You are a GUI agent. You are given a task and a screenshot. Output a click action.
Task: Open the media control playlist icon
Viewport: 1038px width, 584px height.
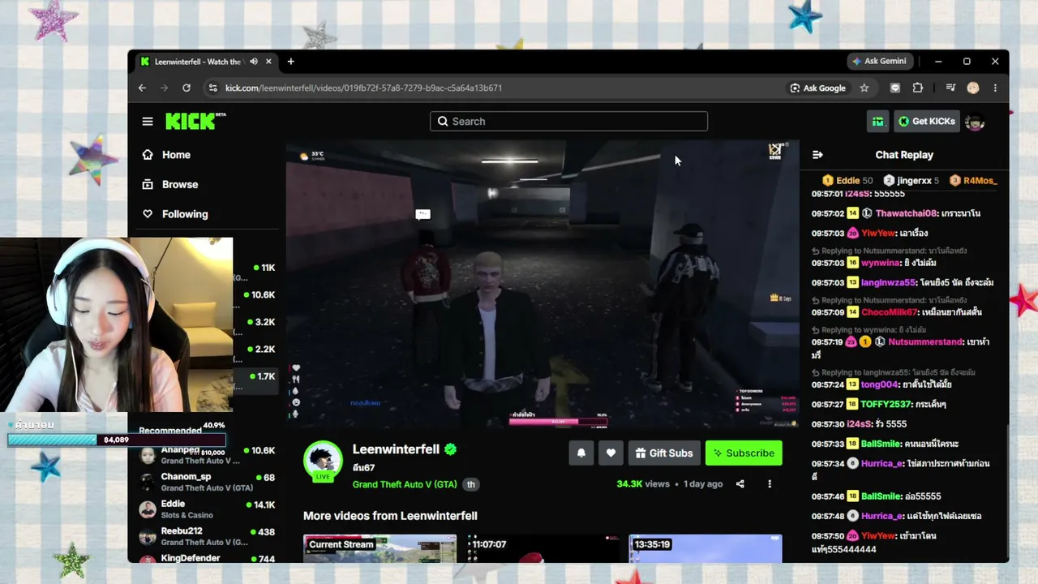[950, 88]
